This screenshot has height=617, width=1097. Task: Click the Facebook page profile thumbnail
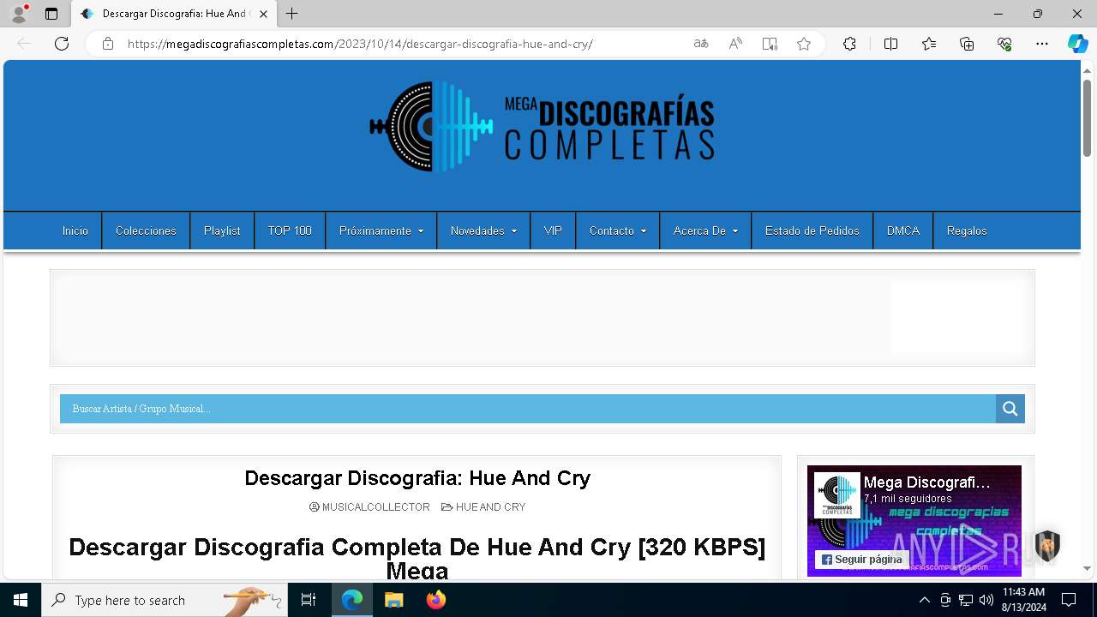pyautogui.click(x=836, y=494)
